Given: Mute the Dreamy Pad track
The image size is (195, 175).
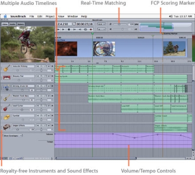Looking at the screenshot, I should (38, 76).
